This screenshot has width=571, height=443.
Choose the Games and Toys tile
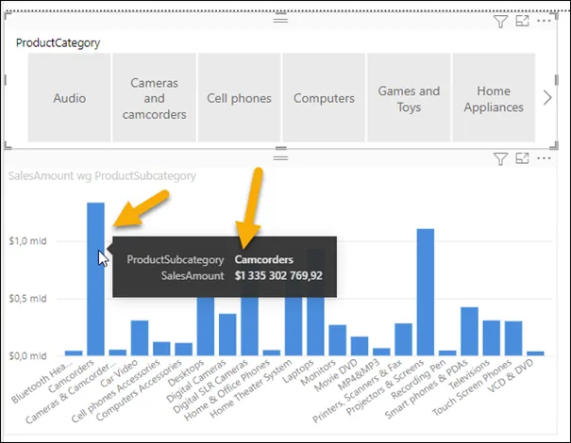pos(409,98)
